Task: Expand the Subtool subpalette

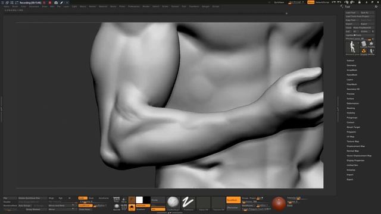Action: point(350,61)
